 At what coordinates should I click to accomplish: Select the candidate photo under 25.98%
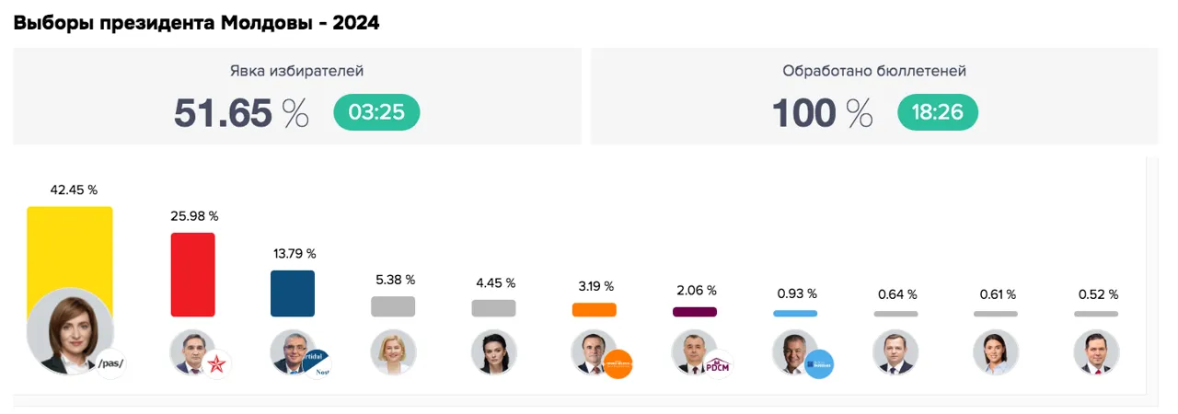(x=193, y=352)
